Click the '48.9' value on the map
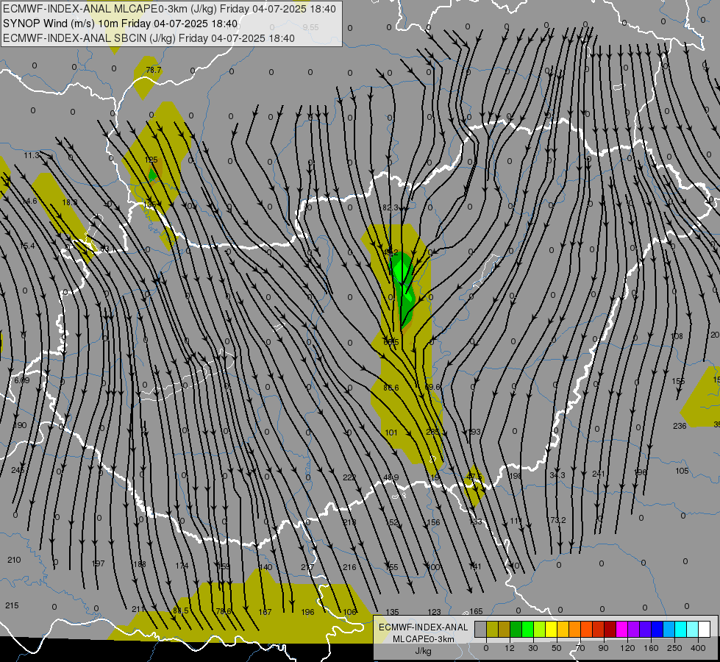The width and height of the screenshot is (720, 662). tap(391, 477)
